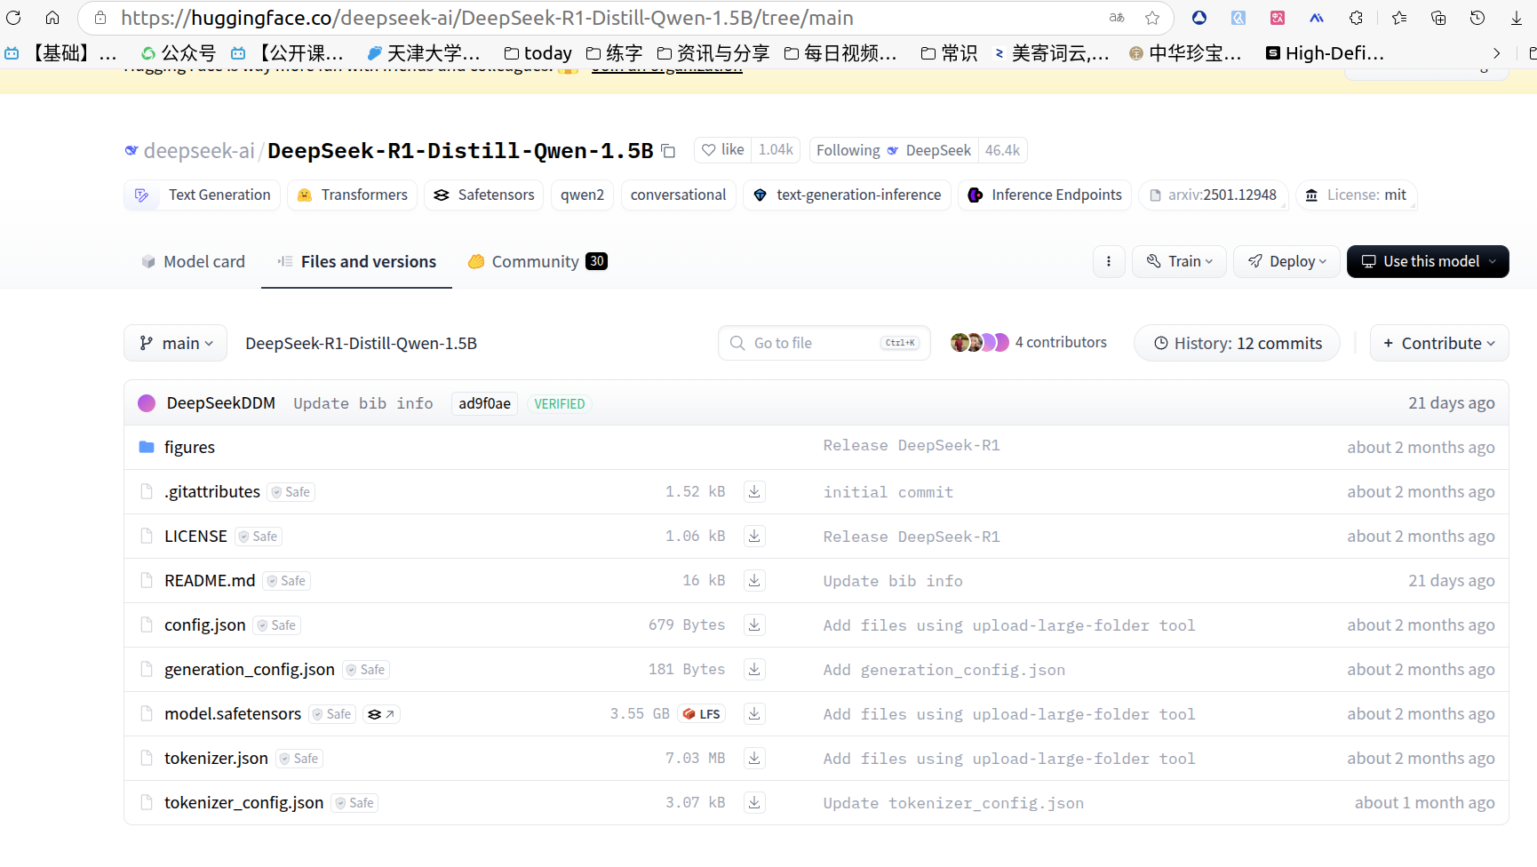Click the Inference Endpoints tag
The image size is (1537, 867).
(x=1045, y=195)
